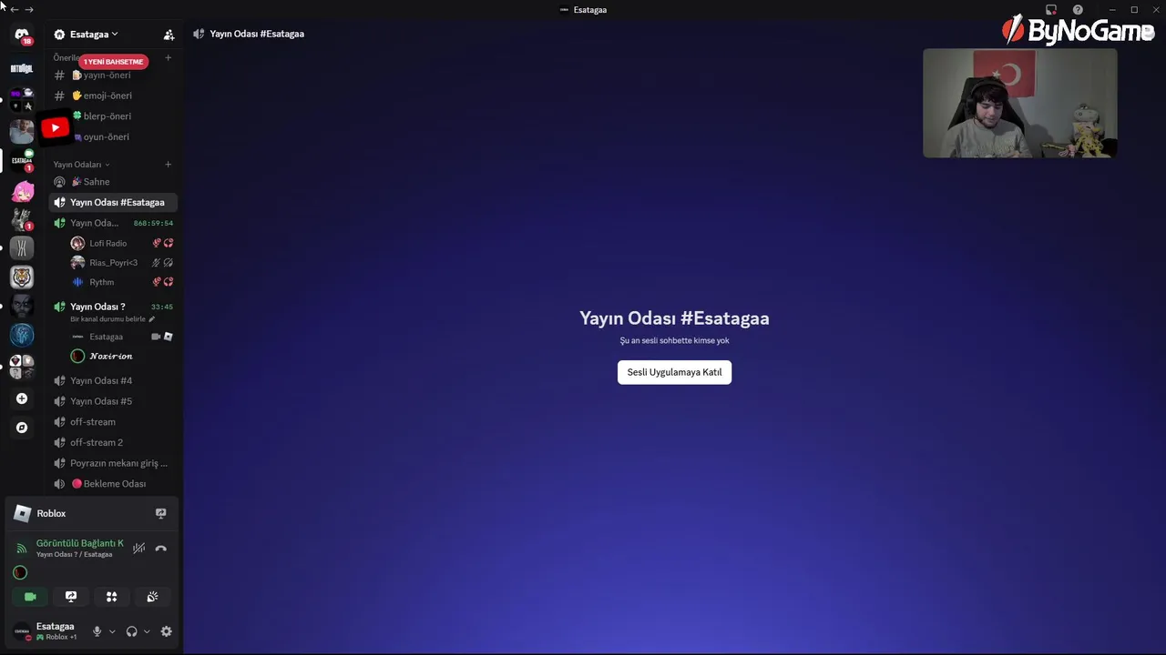1166x655 pixels.
Task: Open voice channel with 868:59:54 timer
Action: 113,223
